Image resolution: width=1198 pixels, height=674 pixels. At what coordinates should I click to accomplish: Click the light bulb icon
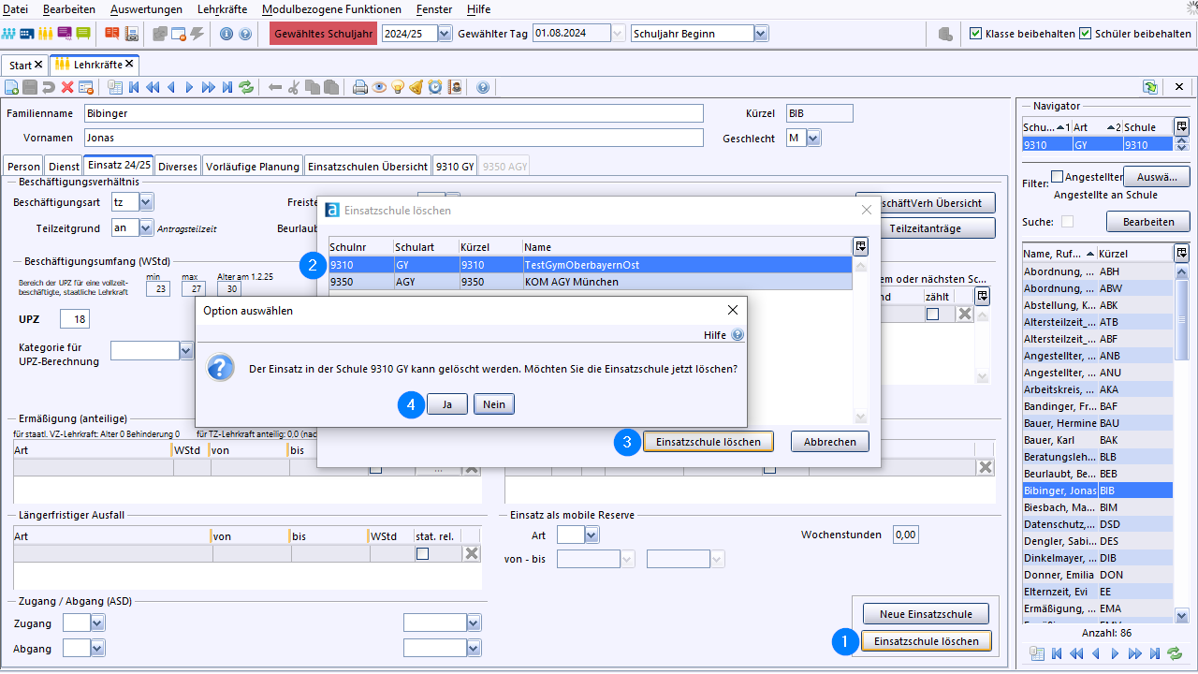tap(398, 87)
